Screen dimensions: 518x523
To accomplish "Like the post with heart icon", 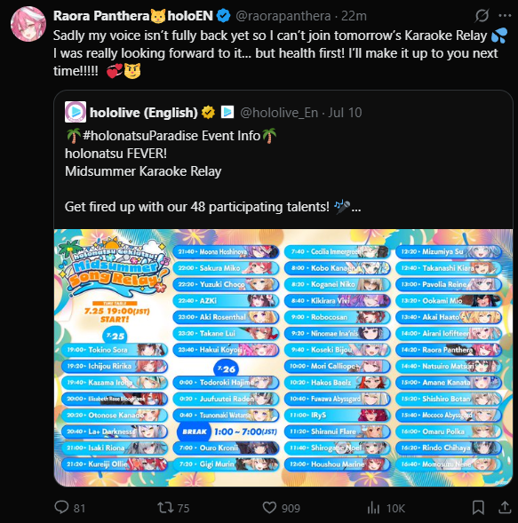I will pos(269,508).
